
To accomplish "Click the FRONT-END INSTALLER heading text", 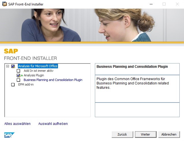I will pos(30,58).
